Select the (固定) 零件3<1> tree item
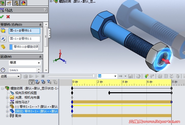Viewport: 185px width, 125px height. coord(36,111)
